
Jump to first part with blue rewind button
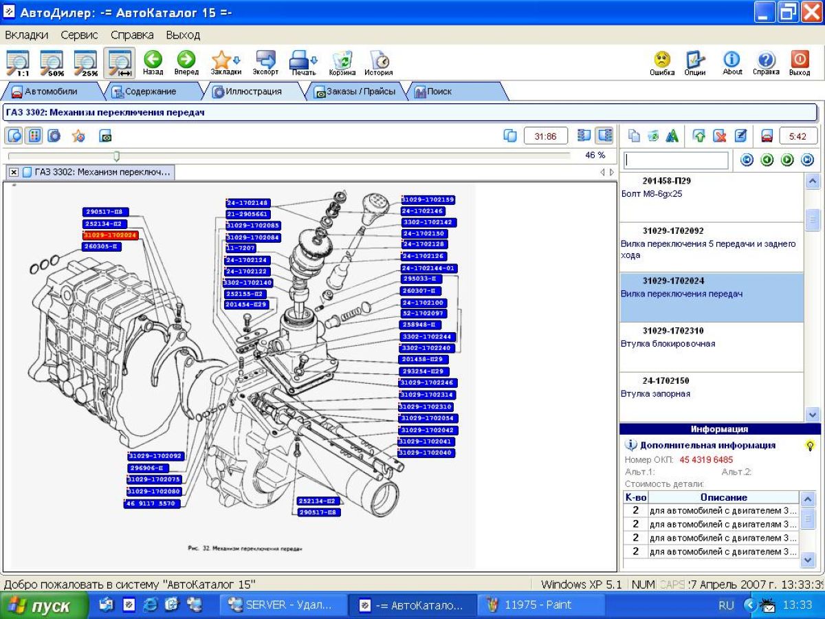[746, 160]
